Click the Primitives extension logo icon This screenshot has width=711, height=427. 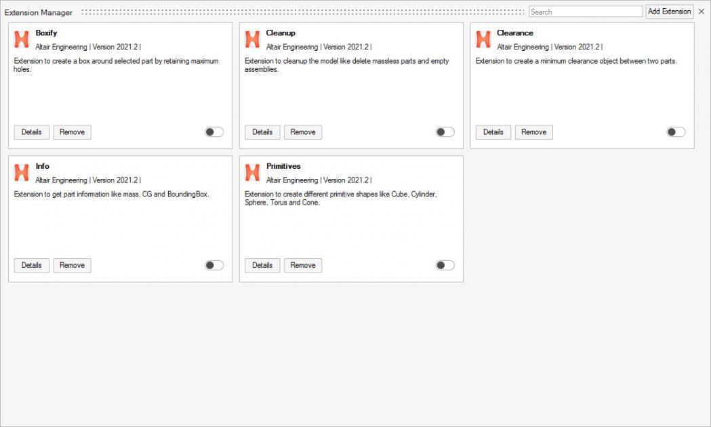252,173
